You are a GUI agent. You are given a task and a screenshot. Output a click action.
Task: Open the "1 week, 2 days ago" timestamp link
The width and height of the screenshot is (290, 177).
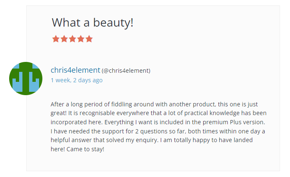76,80
